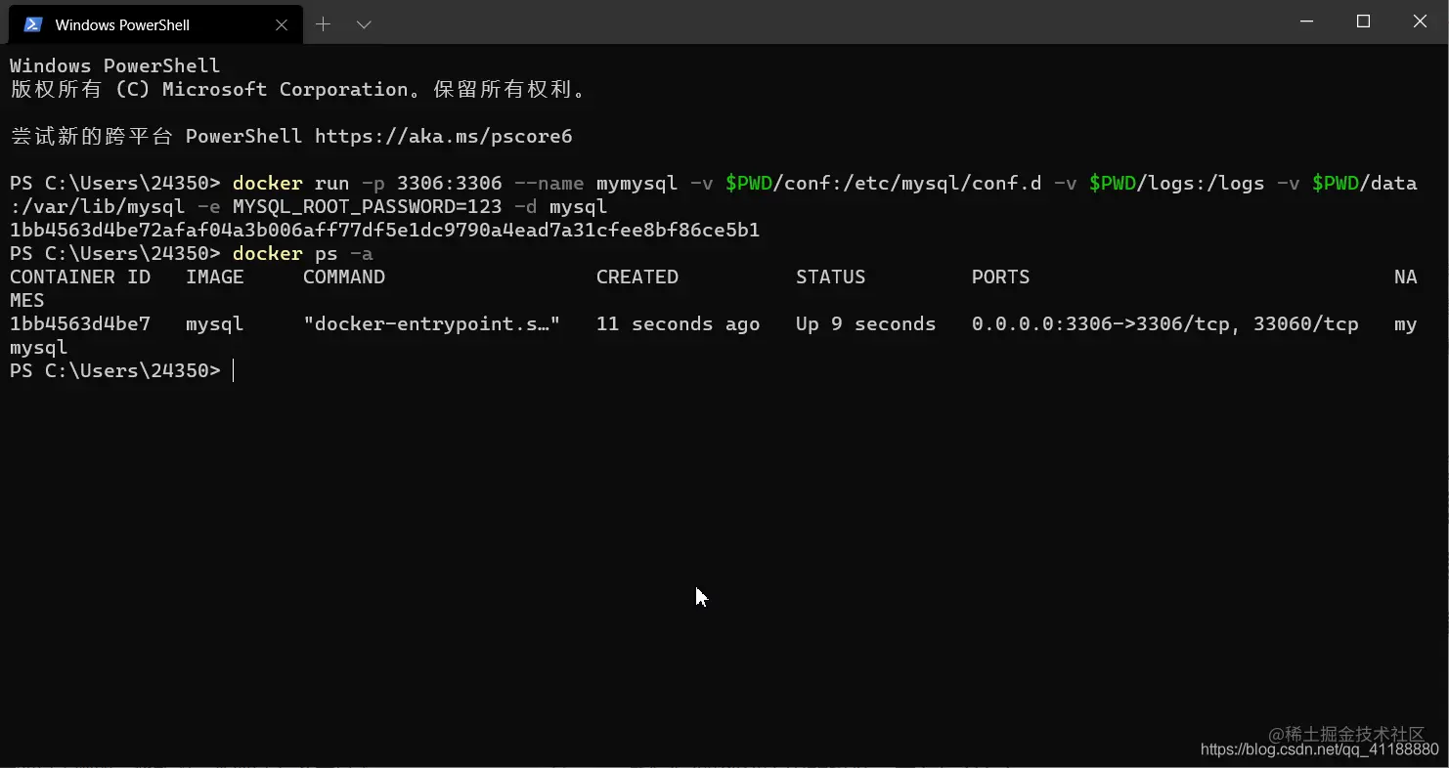Screen dimensions: 1449x768
Task: Click the "docker-entrypoint.s…" command value
Action: pos(431,324)
